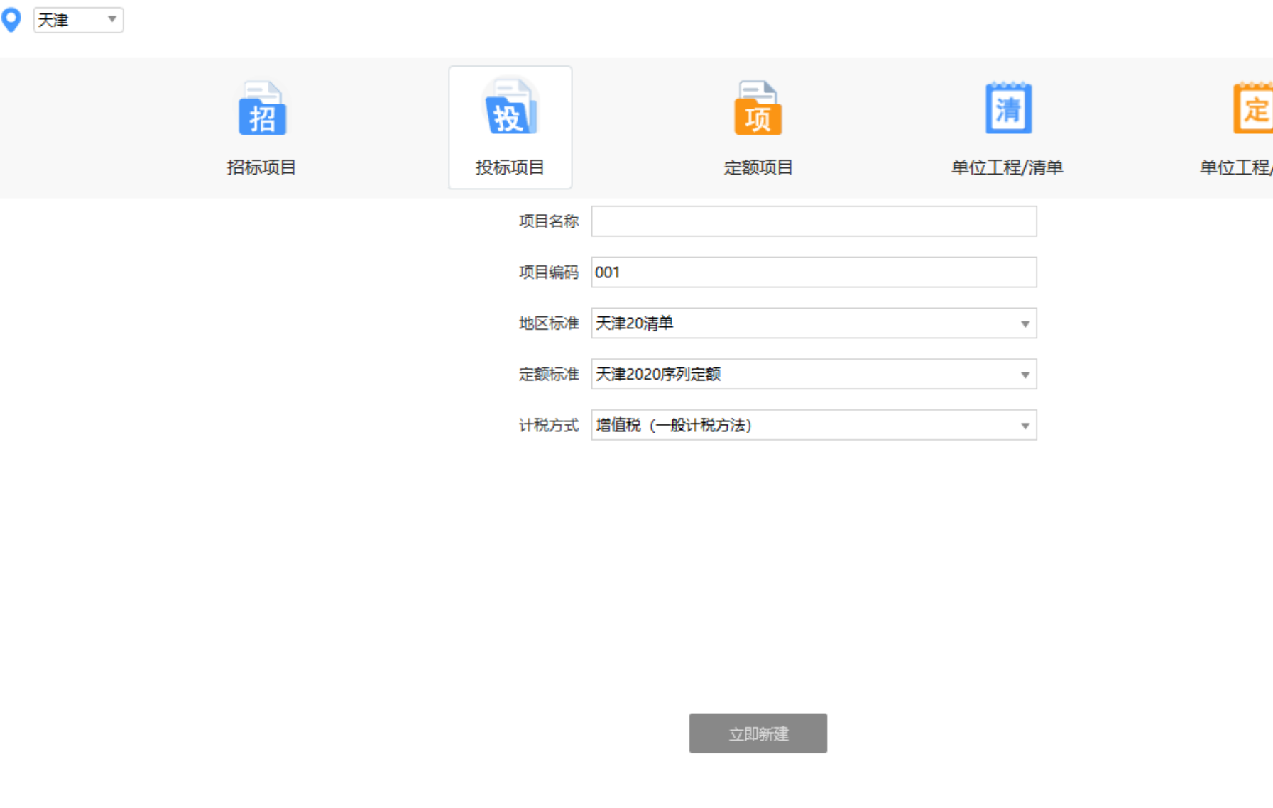Choose the orange 定额项目 icon
This screenshot has width=1273, height=808.
click(x=758, y=108)
